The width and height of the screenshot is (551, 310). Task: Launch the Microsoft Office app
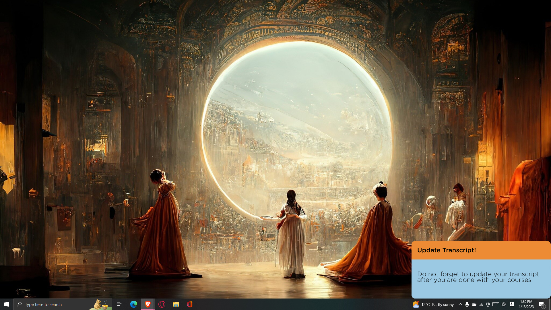[190, 304]
